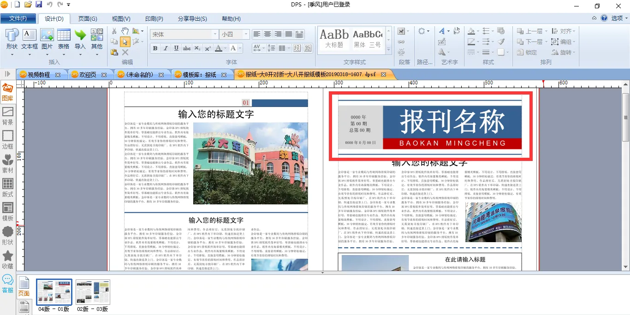Click the 客服 customer service icon
The image size is (630, 315).
click(x=7, y=283)
